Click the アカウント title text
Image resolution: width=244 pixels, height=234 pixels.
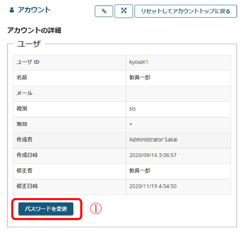[34, 10]
